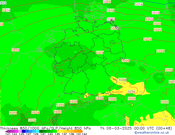The image size is (175, 135).
Task: Click the legend value 137
Action: pos(64,134)
